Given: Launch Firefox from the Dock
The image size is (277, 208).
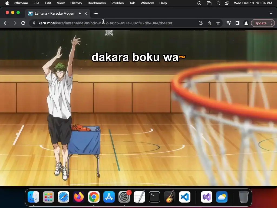Looking at the screenshot, I should (79, 197).
